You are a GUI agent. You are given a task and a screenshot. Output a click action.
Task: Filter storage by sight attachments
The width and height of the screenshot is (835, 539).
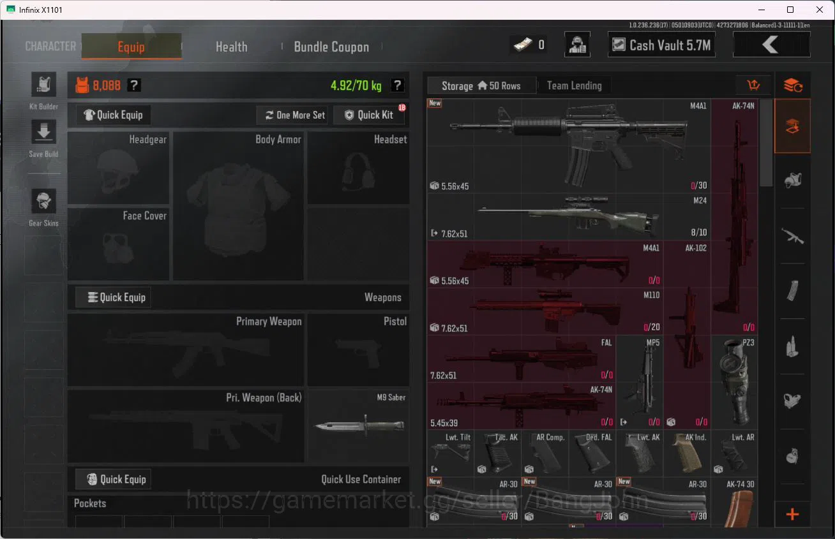tap(792, 401)
